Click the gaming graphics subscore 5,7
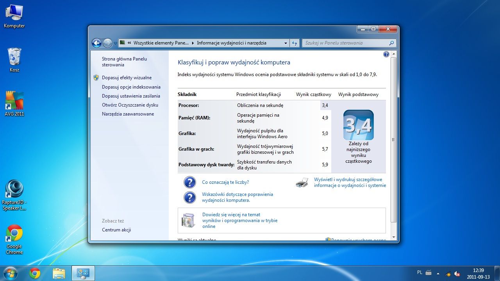This screenshot has height=281, width=500. point(325,149)
